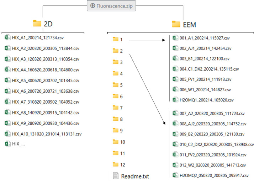Click the truncated HIX_... file entry
254x181 pixels.
(15, 144)
